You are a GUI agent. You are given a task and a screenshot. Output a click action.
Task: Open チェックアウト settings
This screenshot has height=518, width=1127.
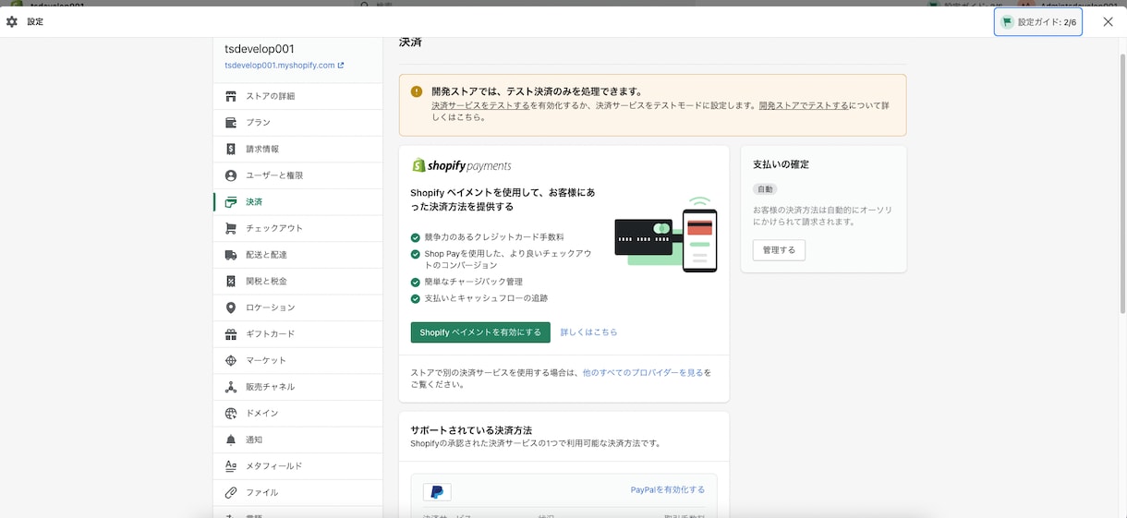(x=297, y=228)
